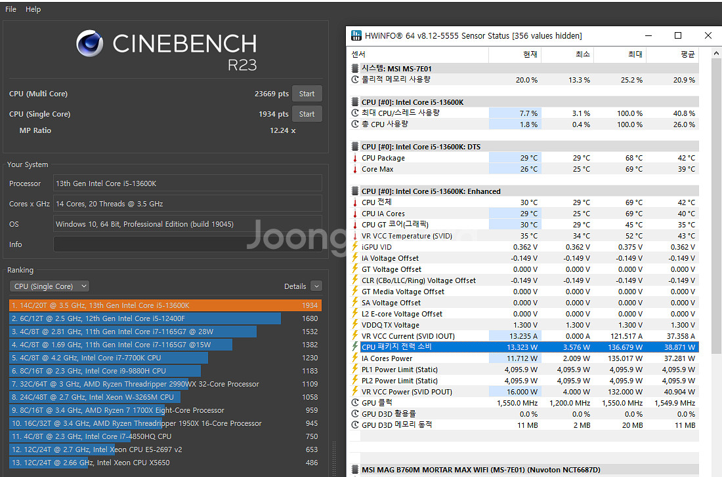Expand the Details dropdown arrow
Image resolution: width=722 pixels, height=477 pixels.
click(316, 286)
